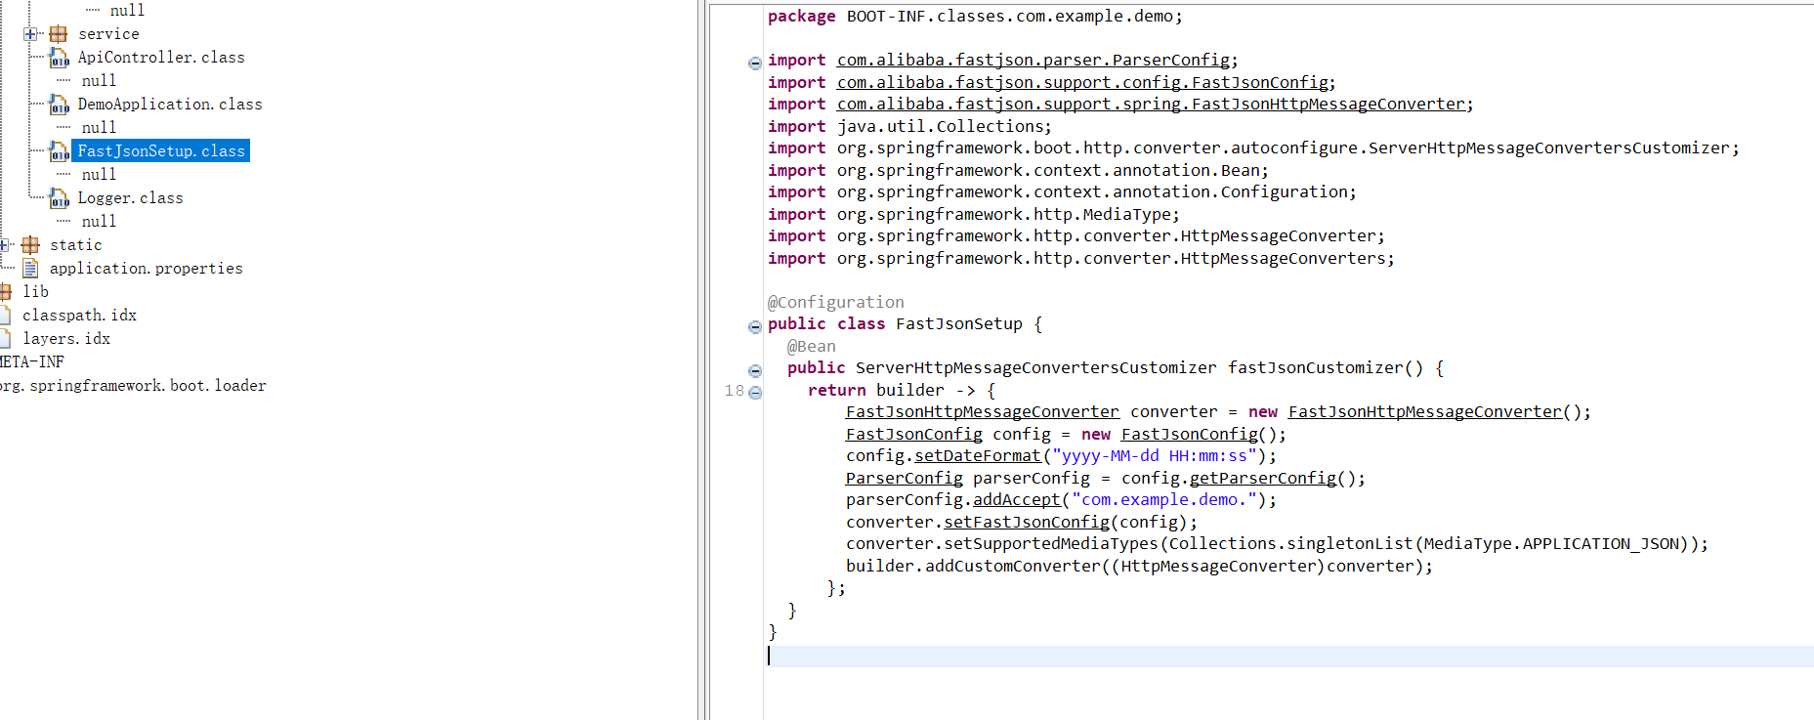The width and height of the screenshot is (1814, 720).
Task: Select the lib folder entry
Action: 36,291
